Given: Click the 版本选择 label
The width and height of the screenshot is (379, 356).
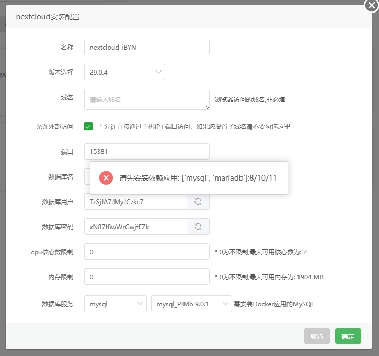Looking at the screenshot, I should (x=61, y=72).
